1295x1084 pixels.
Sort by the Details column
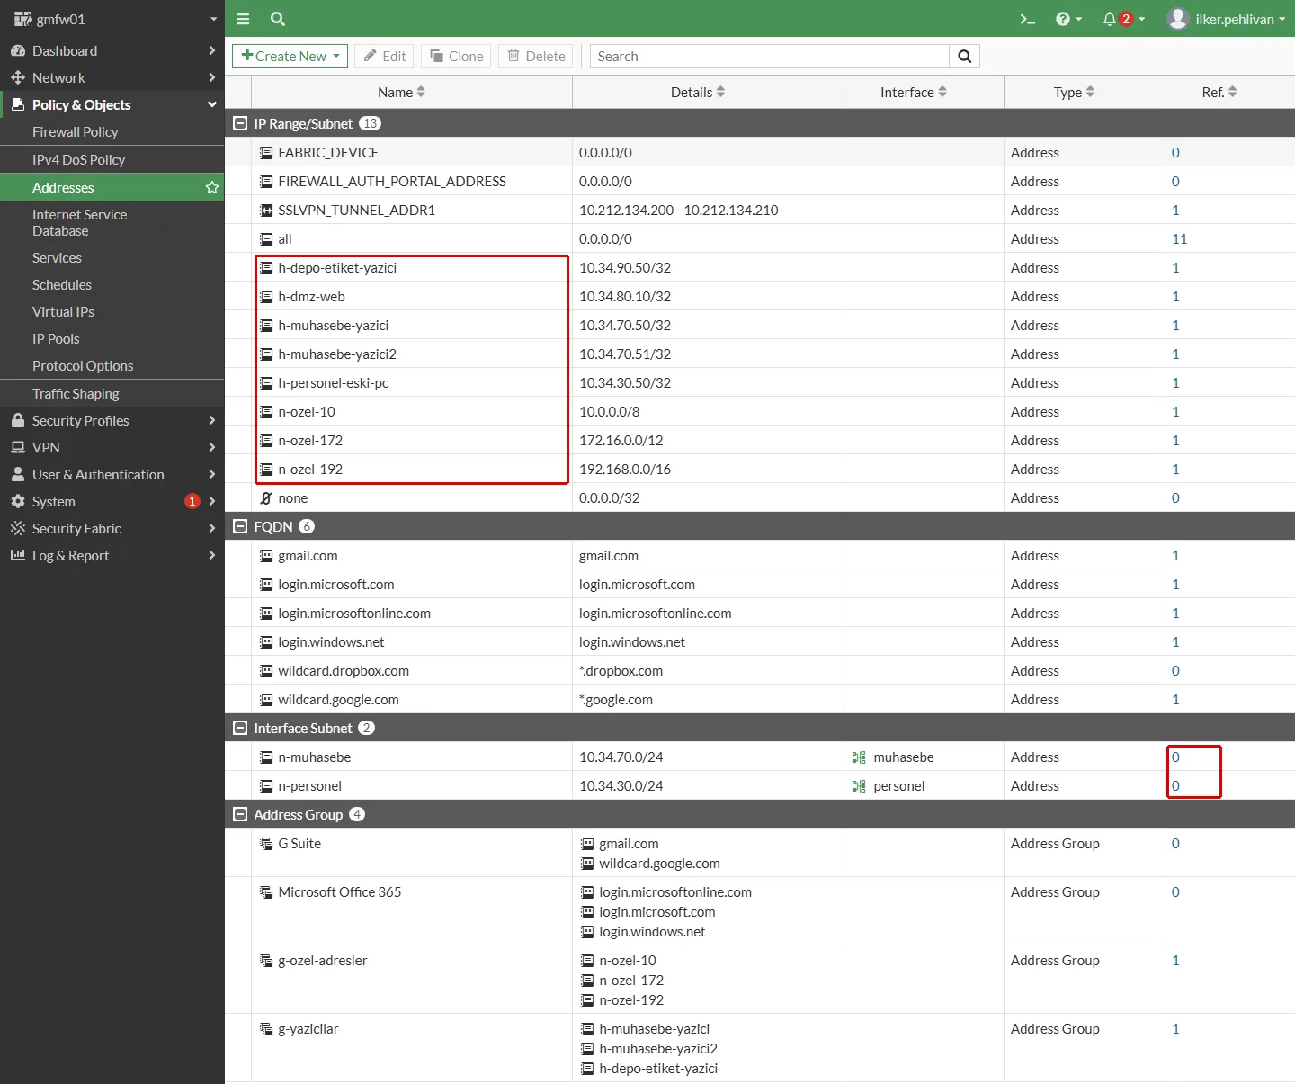pyautogui.click(x=698, y=92)
